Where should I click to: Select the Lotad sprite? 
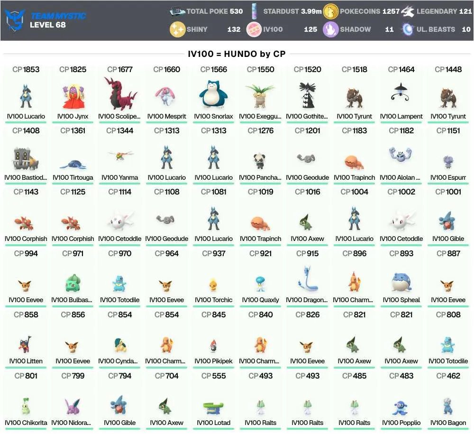click(213, 408)
